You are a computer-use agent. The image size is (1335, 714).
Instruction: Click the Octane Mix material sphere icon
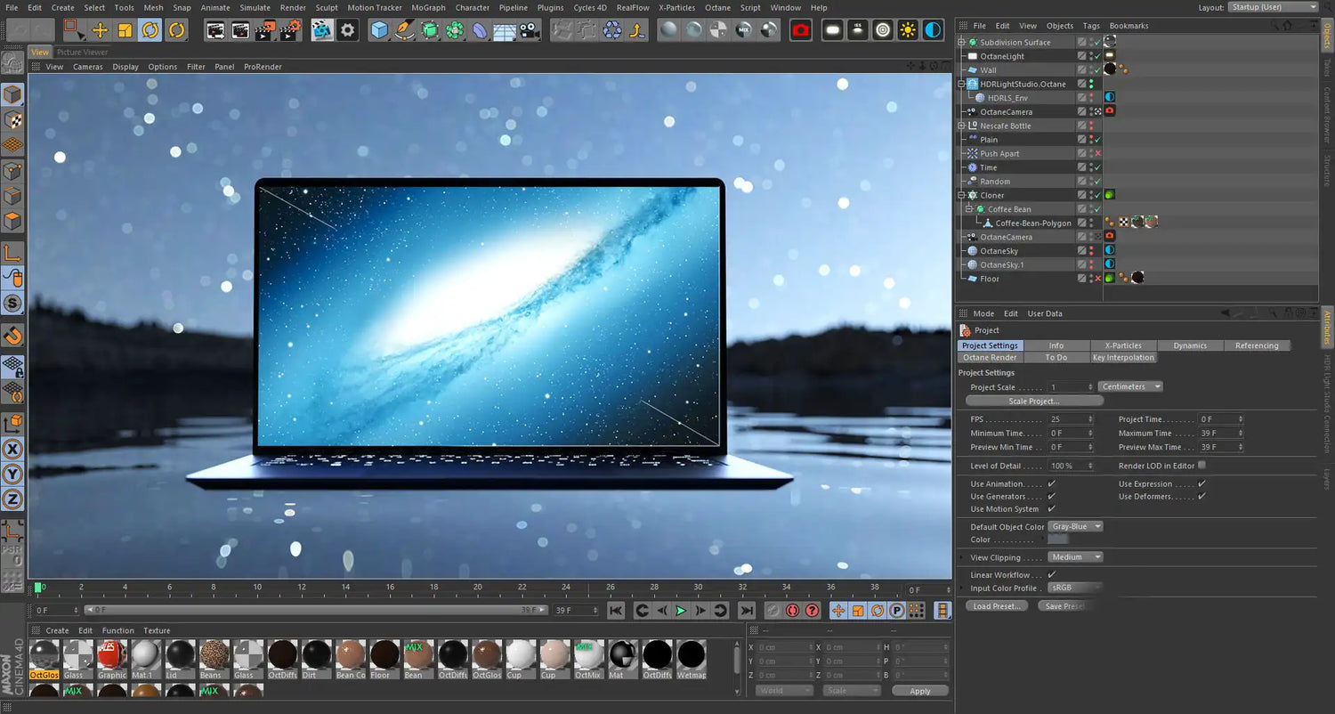click(744, 30)
